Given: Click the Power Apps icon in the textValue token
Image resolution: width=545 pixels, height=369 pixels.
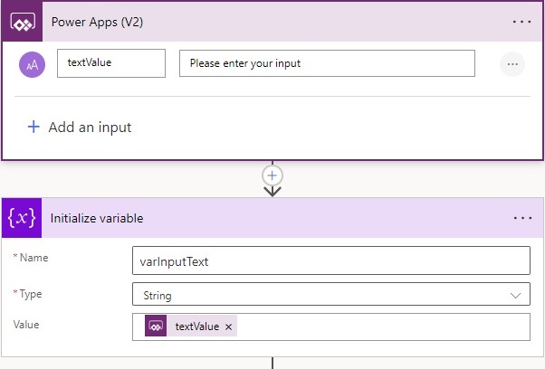Looking at the screenshot, I should 156,326.
